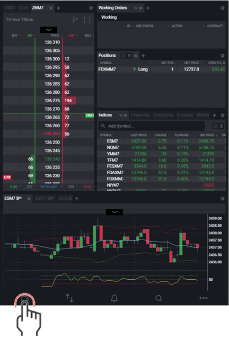This screenshot has width=229, height=338.
Task: Open the alerts bell icon
Action: [x=114, y=298]
